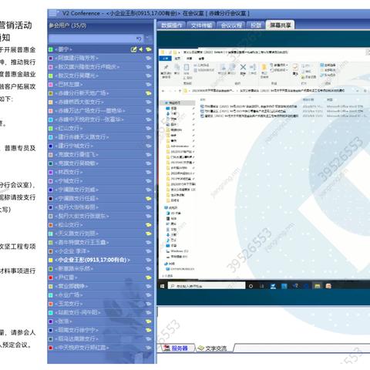Open dropdown arrow beside participant search box
The width and height of the screenshot is (370, 370).
coord(147,39)
